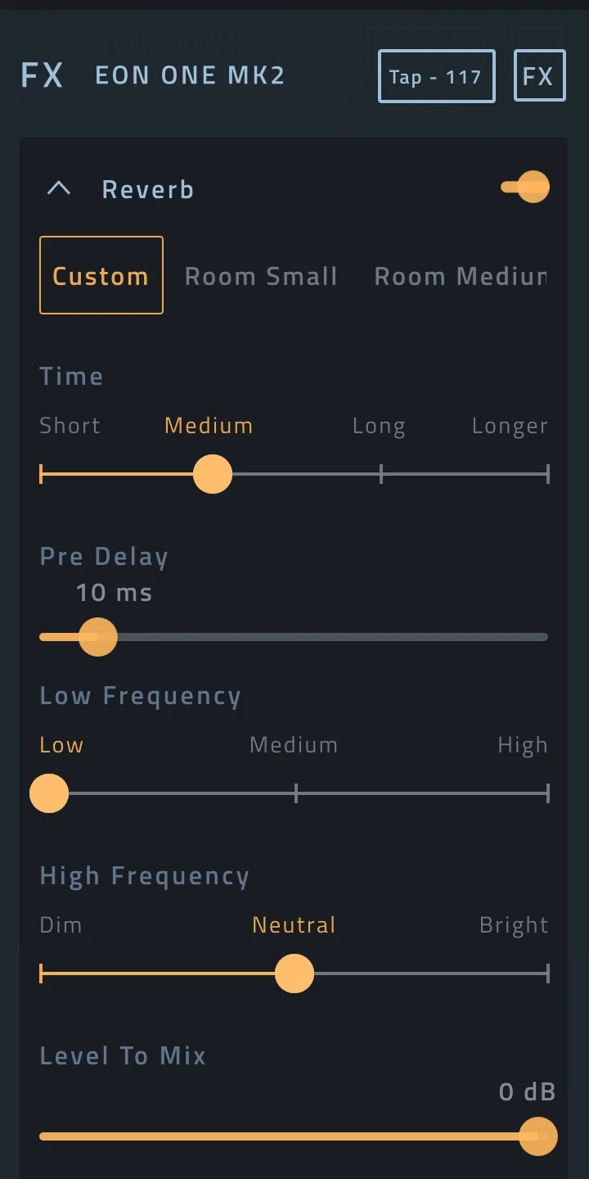Set reverb Time to Longer

[x=510, y=425]
